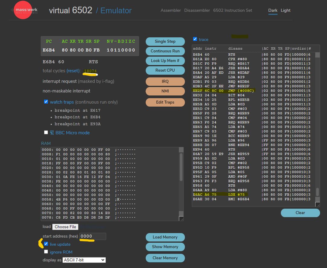This screenshot has width=327, height=268.
Task: Click the mass:werk red logo
Action: [23, 10]
